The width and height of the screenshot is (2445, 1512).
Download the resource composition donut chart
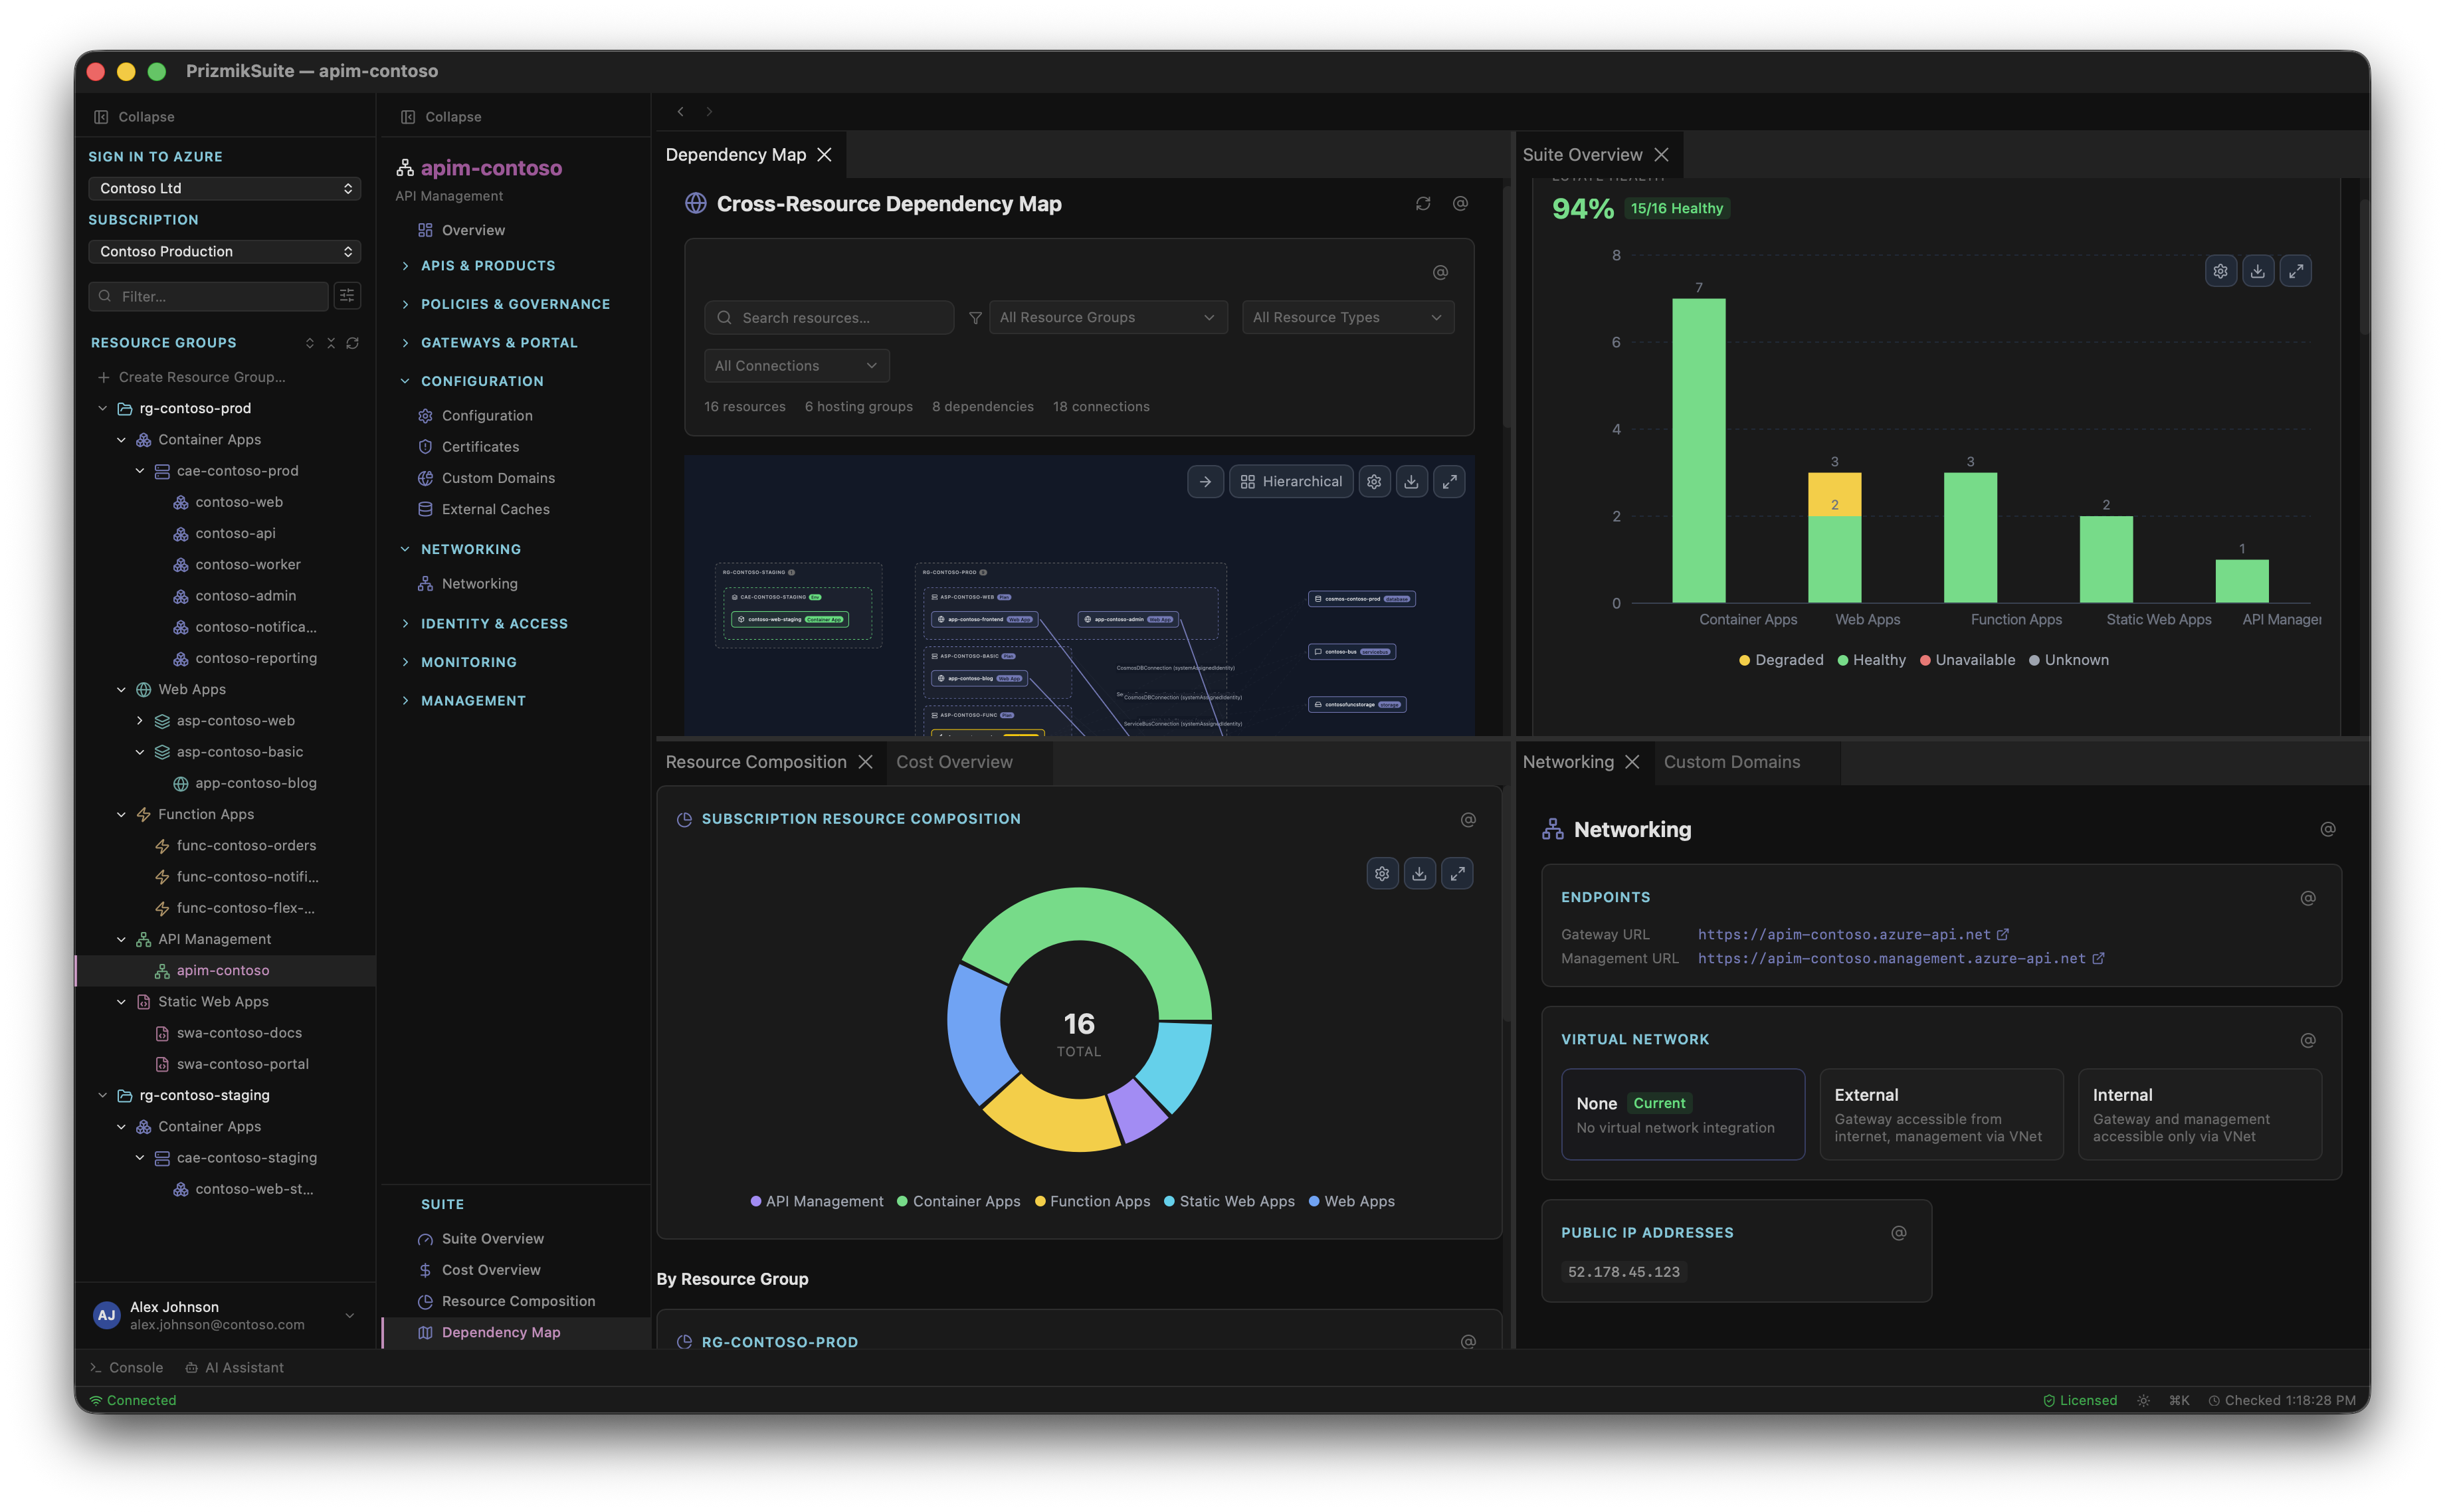point(1419,874)
